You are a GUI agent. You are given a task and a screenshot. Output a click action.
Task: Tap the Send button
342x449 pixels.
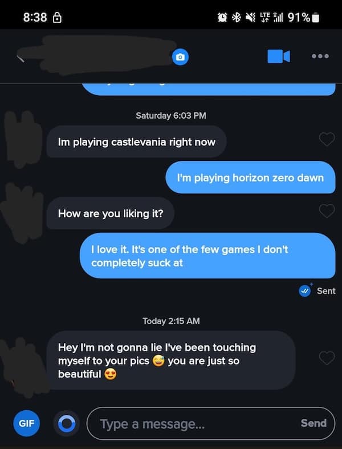pyautogui.click(x=313, y=423)
